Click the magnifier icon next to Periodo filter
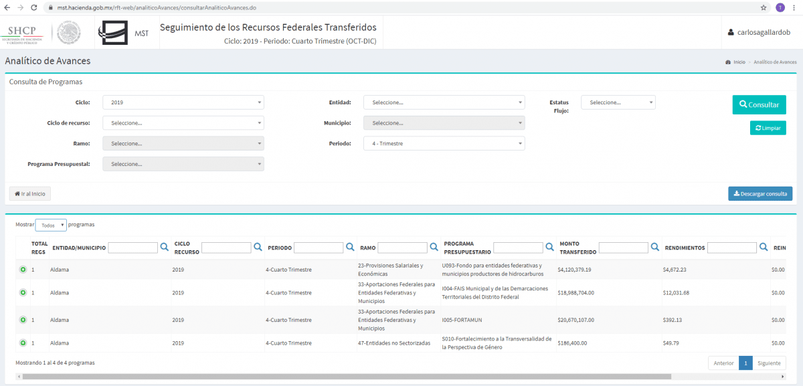803x386 pixels. (x=349, y=248)
